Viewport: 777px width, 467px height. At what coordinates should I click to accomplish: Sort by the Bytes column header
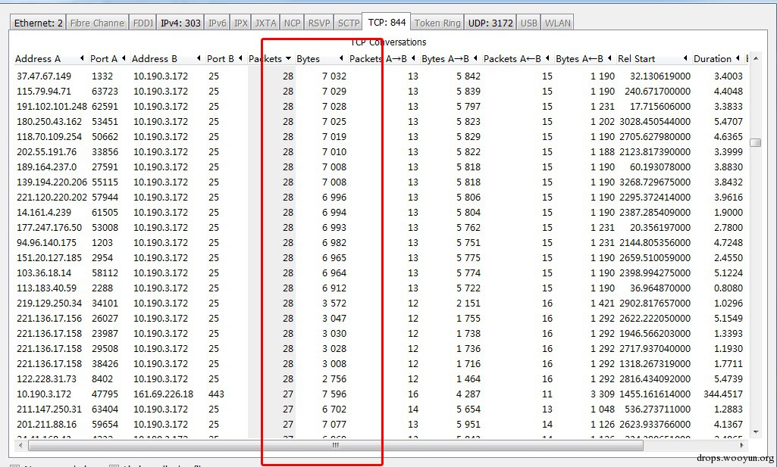(x=320, y=59)
